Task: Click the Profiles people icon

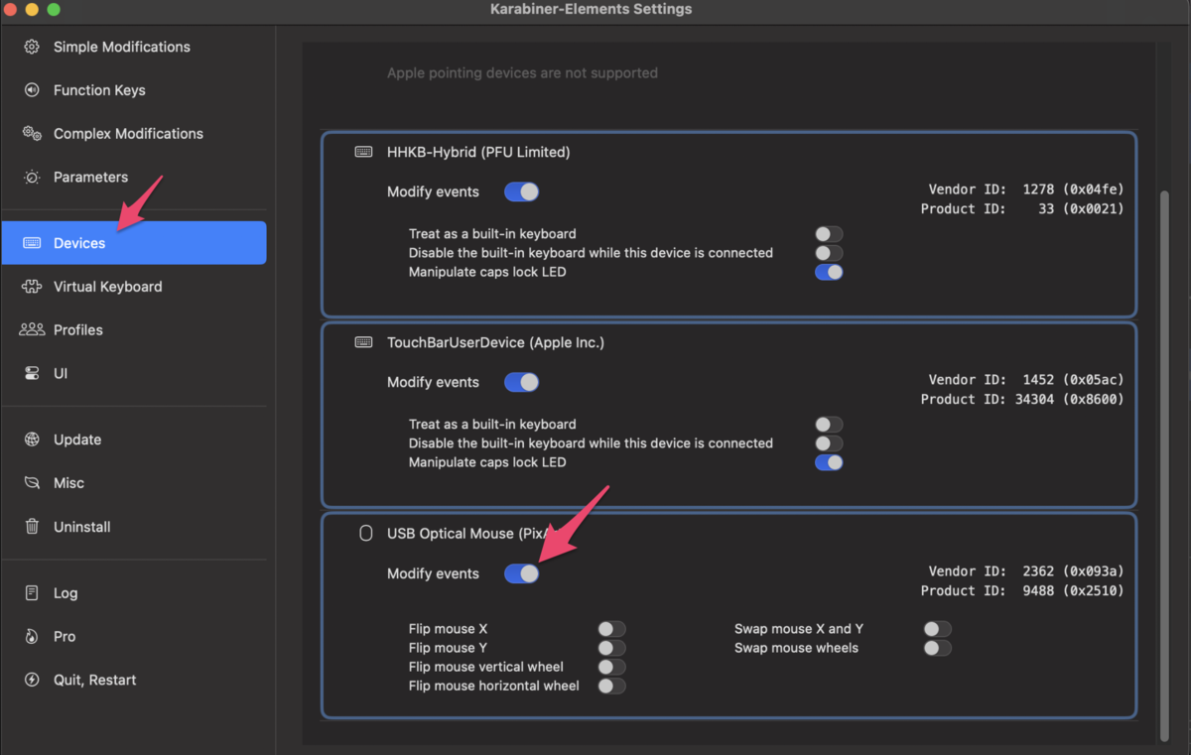Action: (x=32, y=329)
